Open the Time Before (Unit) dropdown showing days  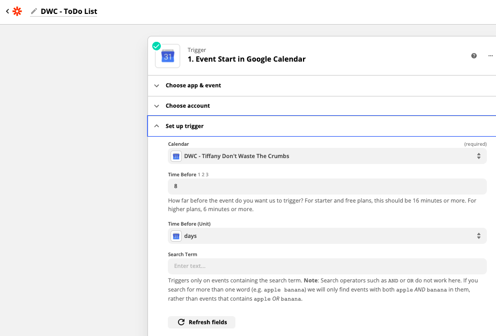[x=327, y=236]
